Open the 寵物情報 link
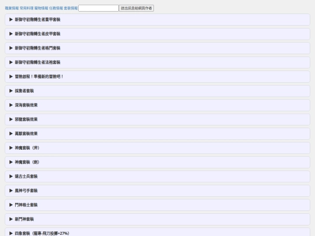315x236 pixels. (41, 8)
